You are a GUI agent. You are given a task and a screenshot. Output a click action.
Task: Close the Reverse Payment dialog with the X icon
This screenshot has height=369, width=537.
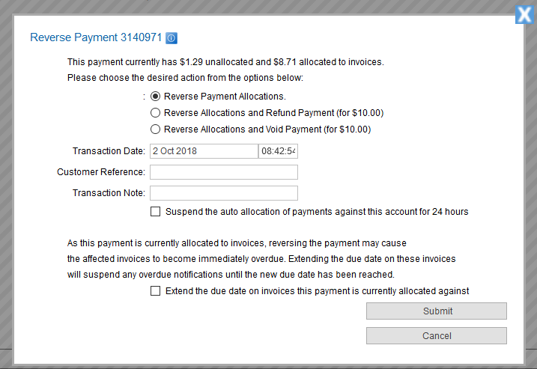(x=524, y=14)
